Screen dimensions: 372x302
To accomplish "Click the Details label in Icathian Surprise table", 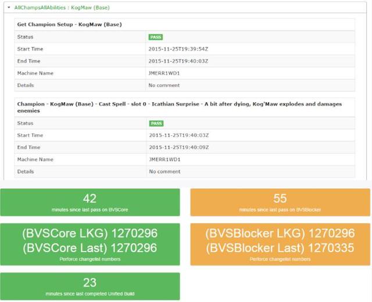I will (x=26, y=172).
